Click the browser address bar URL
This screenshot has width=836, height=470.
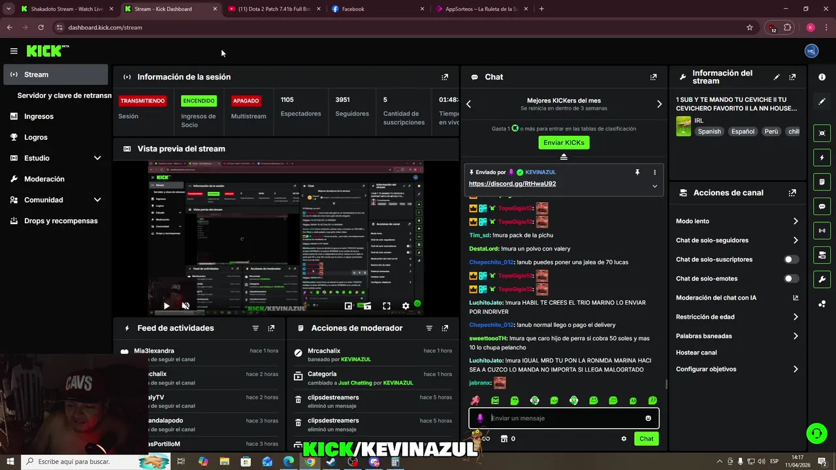[x=105, y=27]
